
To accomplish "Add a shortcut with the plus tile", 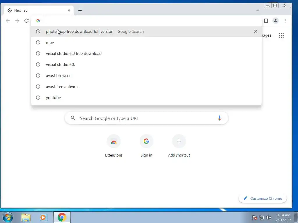I will 179,146.
